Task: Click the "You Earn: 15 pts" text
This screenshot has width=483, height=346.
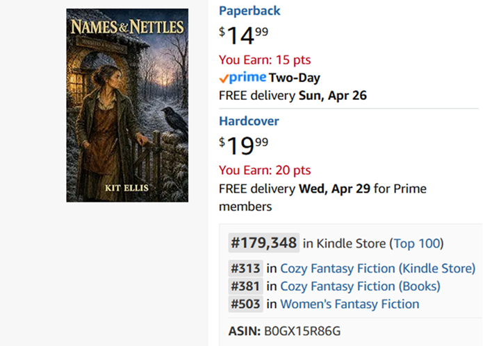Action: [x=265, y=60]
